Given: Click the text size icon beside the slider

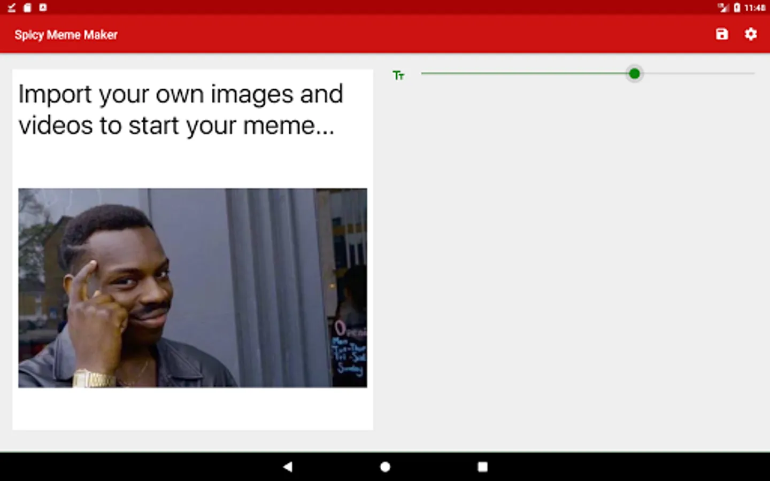Looking at the screenshot, I should (x=398, y=75).
